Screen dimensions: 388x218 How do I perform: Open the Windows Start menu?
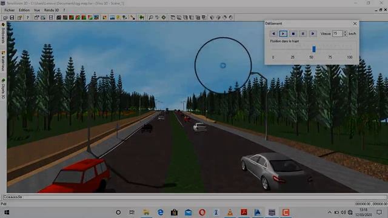click(7, 213)
